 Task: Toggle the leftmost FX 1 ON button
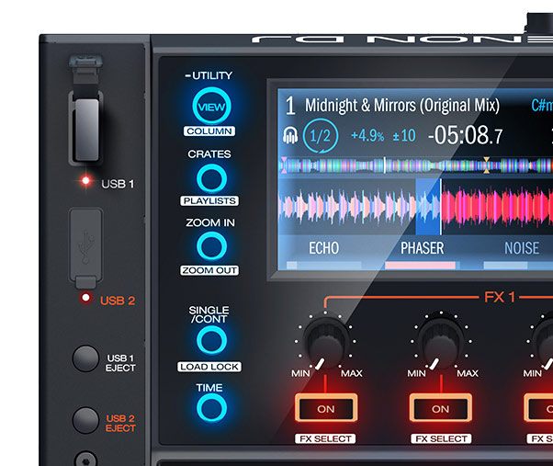pyautogui.click(x=325, y=409)
